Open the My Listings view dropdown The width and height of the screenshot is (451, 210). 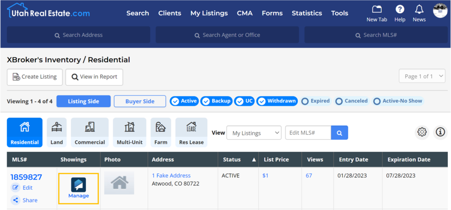(254, 133)
